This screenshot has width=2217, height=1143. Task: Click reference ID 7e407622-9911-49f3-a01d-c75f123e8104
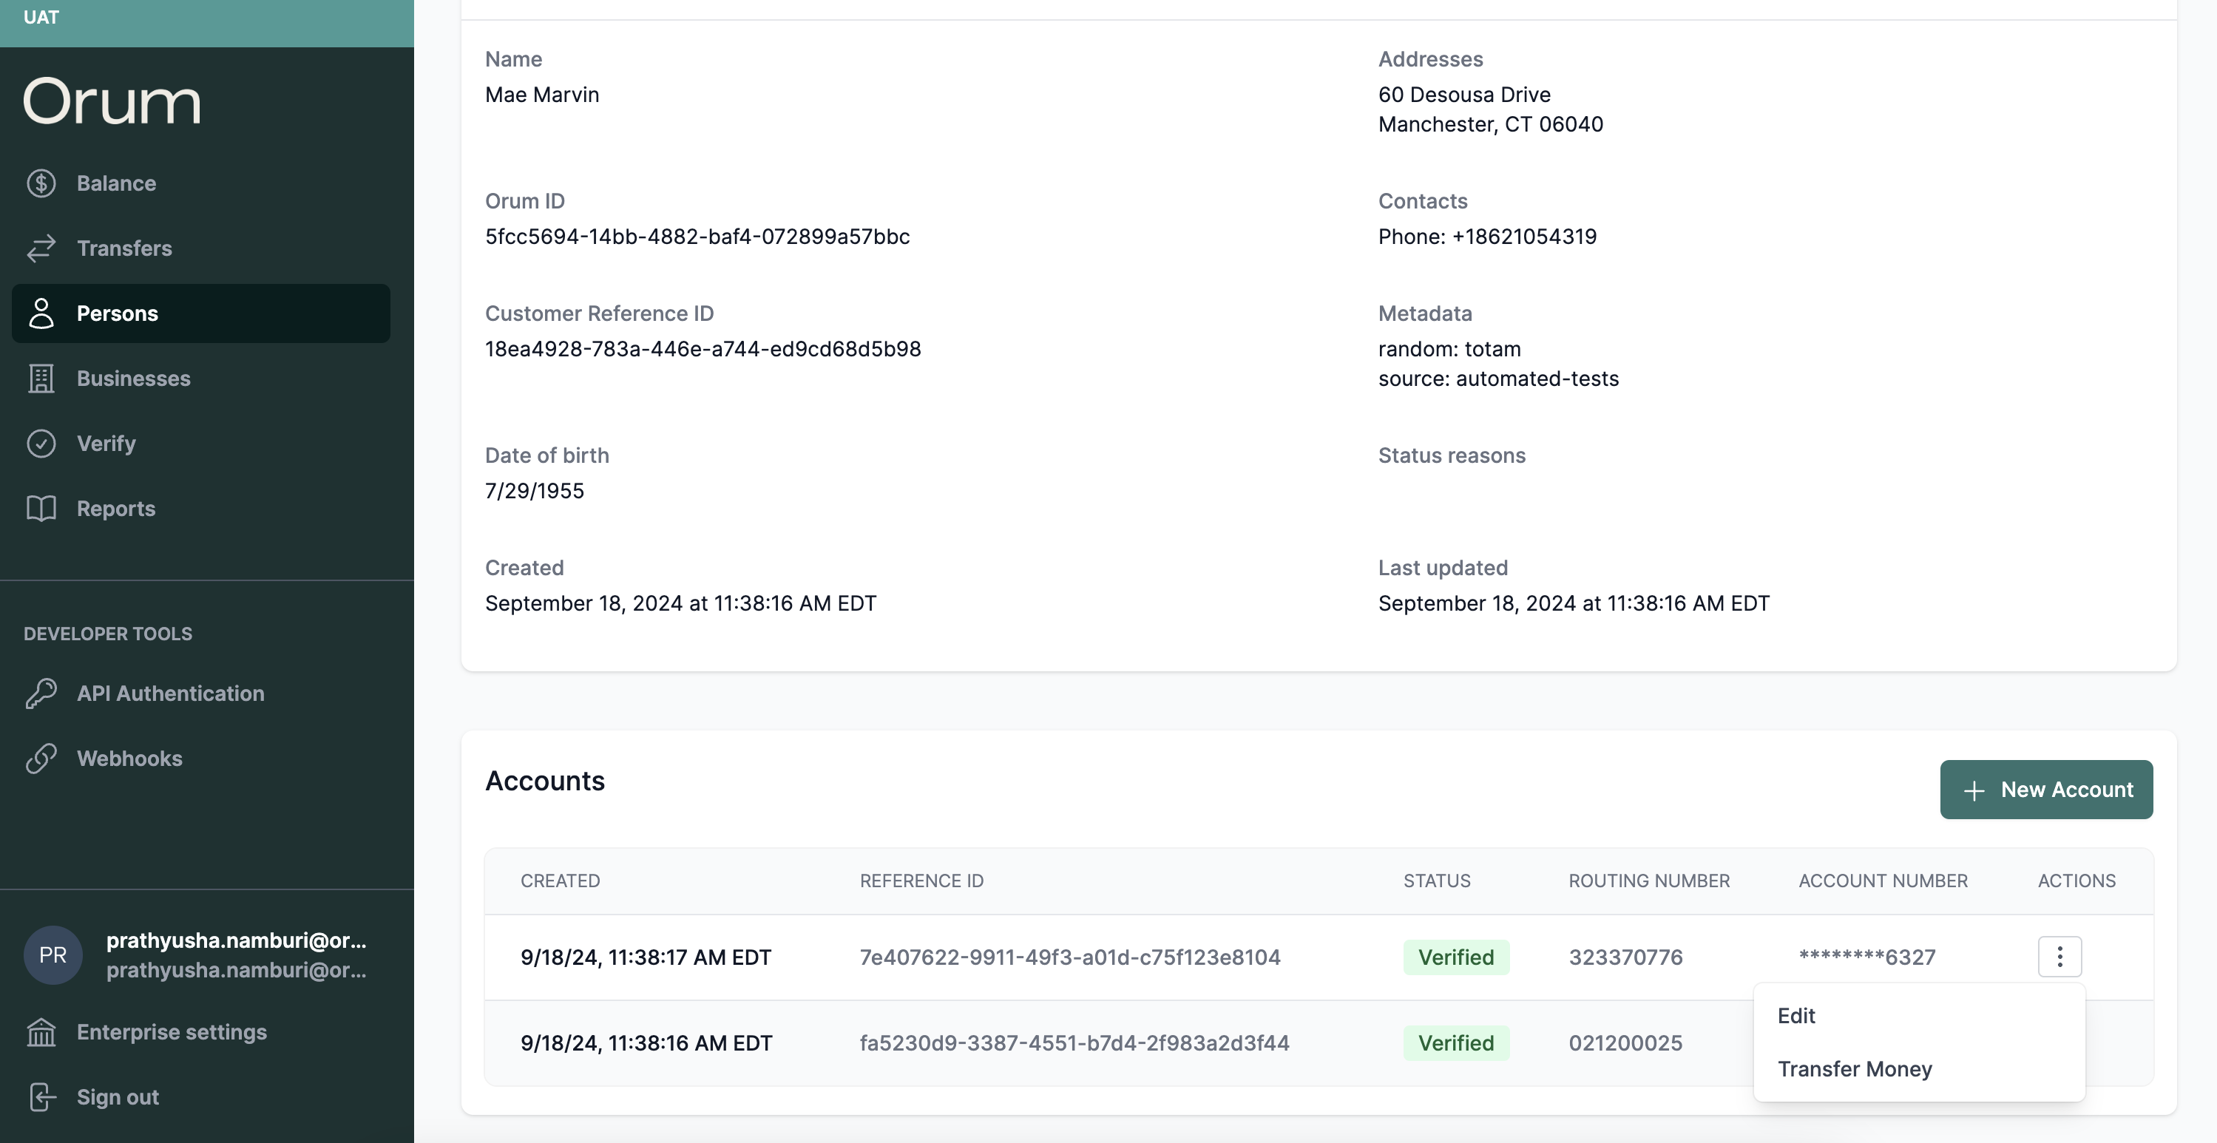[1070, 957]
